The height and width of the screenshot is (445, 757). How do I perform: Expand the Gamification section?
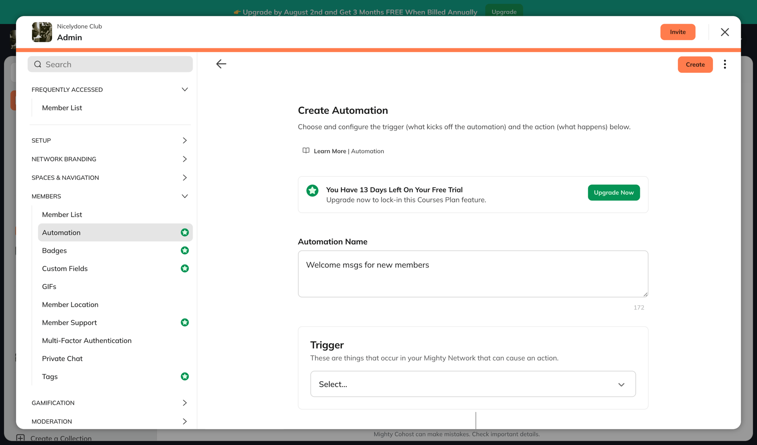(x=185, y=402)
